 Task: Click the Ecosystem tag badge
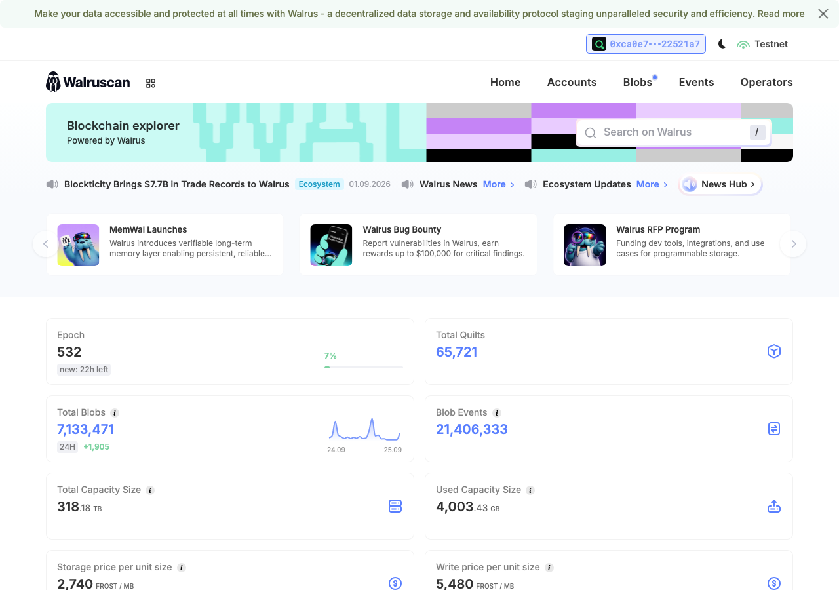pyautogui.click(x=319, y=184)
